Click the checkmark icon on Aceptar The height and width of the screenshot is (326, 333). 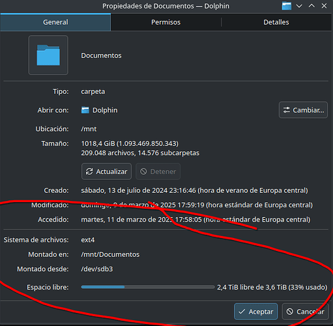[x=242, y=312]
